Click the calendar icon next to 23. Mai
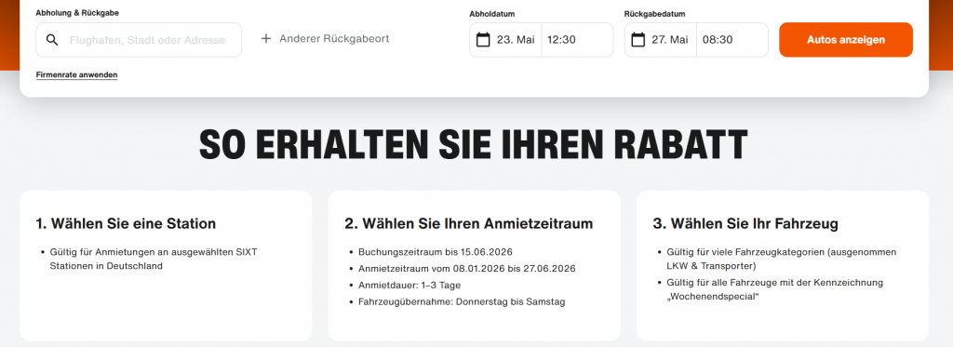 [x=483, y=40]
